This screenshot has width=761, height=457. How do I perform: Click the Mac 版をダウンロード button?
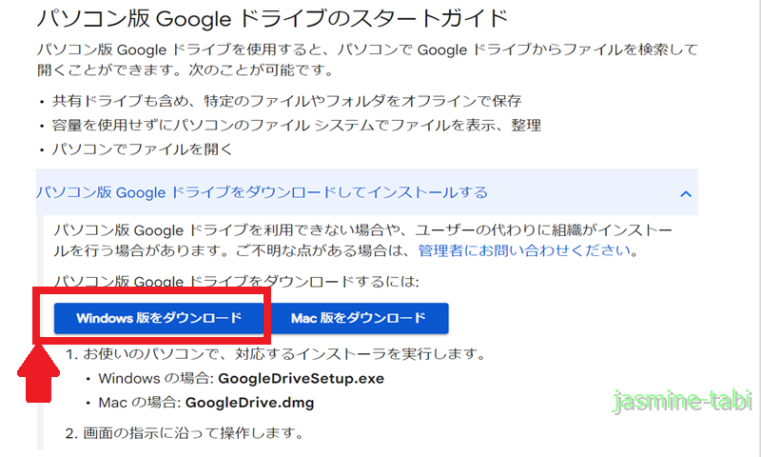359,318
